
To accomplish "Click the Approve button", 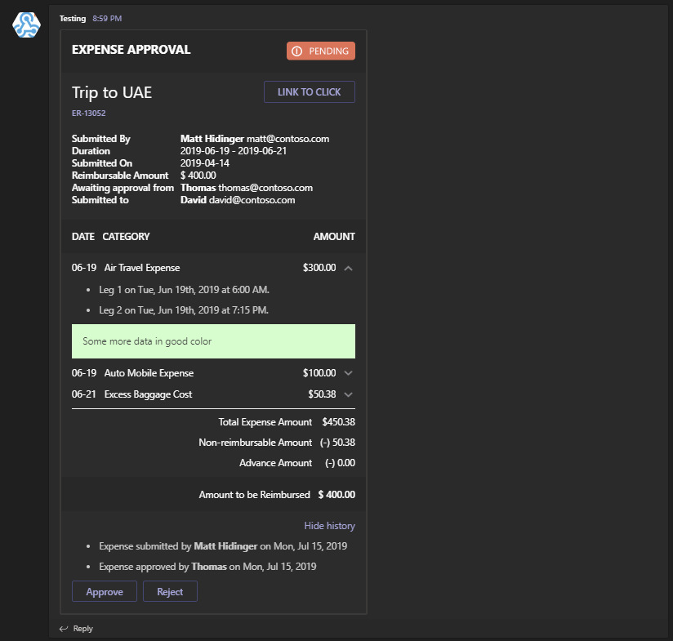I will (x=104, y=590).
